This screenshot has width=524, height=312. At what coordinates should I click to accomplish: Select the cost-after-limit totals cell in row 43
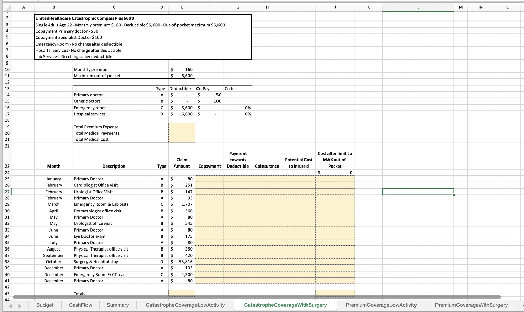335,293
